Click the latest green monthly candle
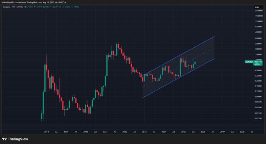This screenshot has width=266, height=144. pos(195,63)
